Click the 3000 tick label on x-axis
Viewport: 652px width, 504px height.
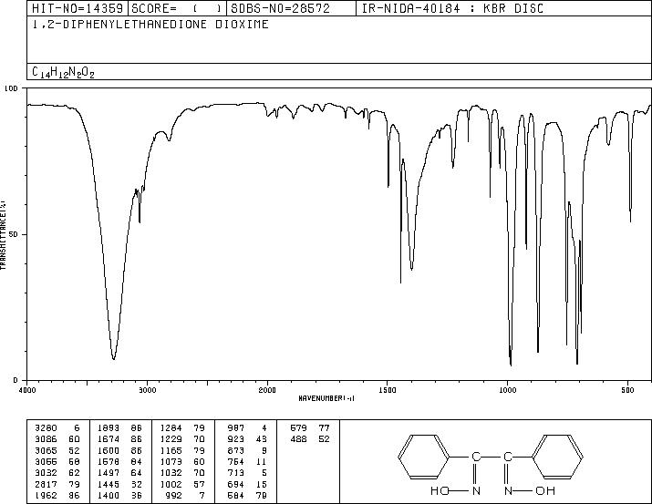point(147,390)
